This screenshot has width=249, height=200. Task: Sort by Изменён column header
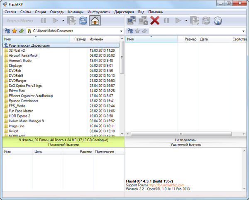coord(96,39)
